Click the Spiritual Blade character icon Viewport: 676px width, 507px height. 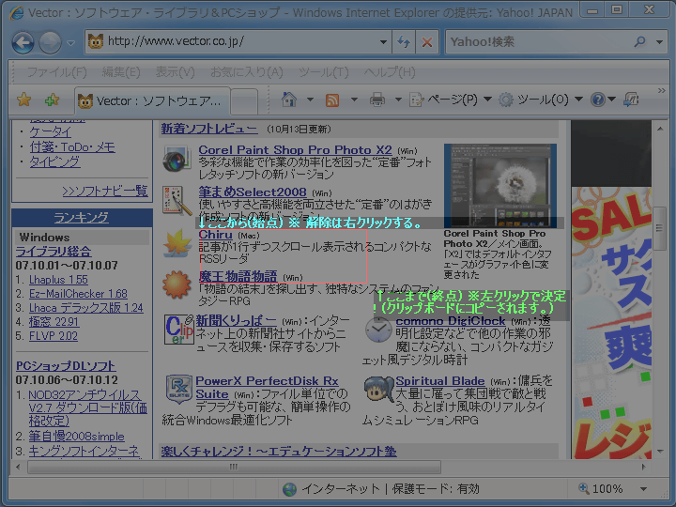point(379,389)
